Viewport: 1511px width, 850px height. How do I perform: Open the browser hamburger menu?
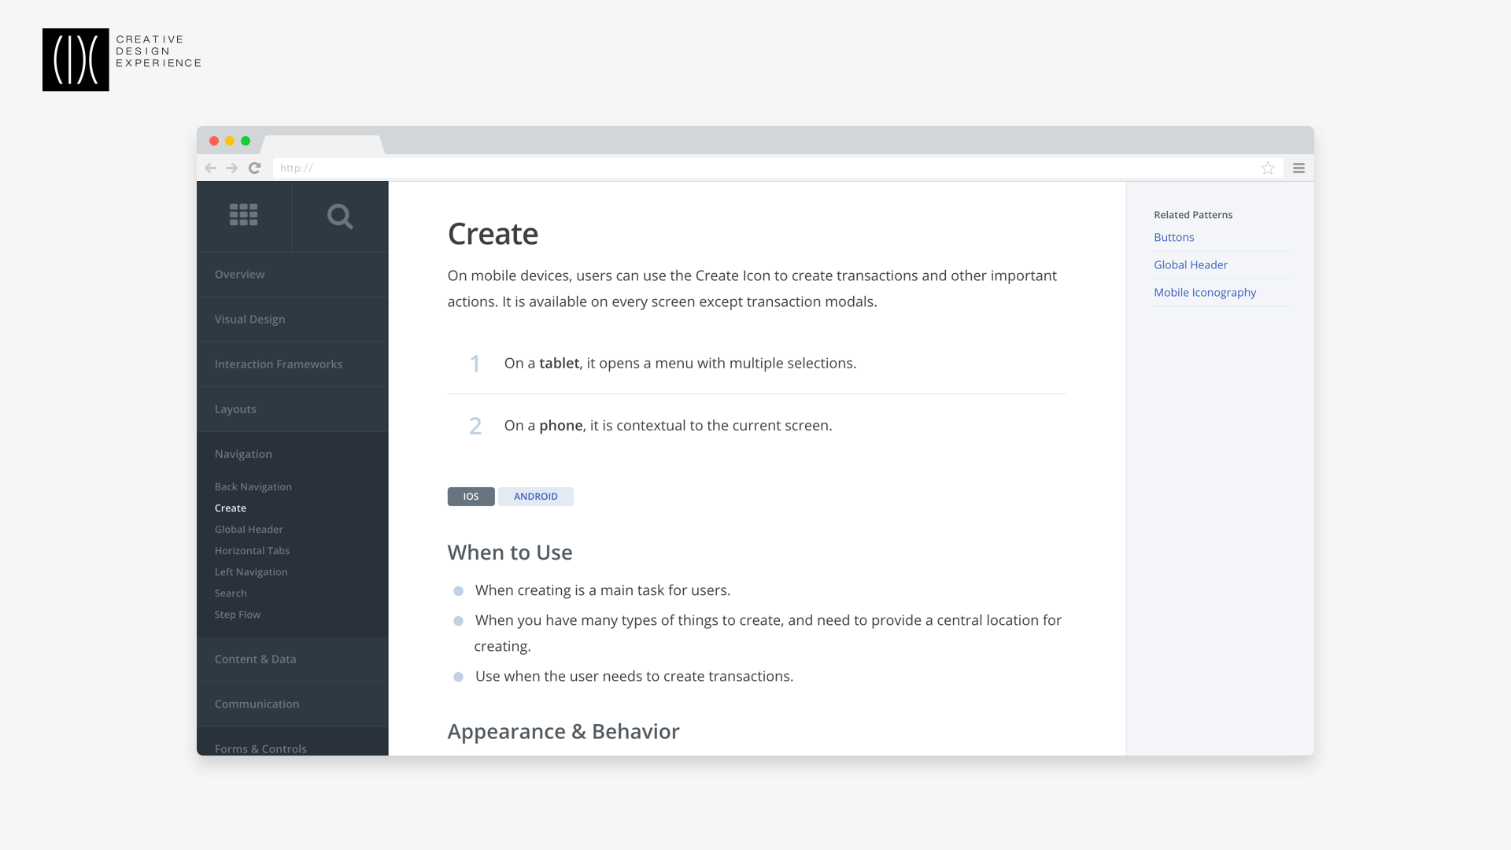pos(1299,168)
